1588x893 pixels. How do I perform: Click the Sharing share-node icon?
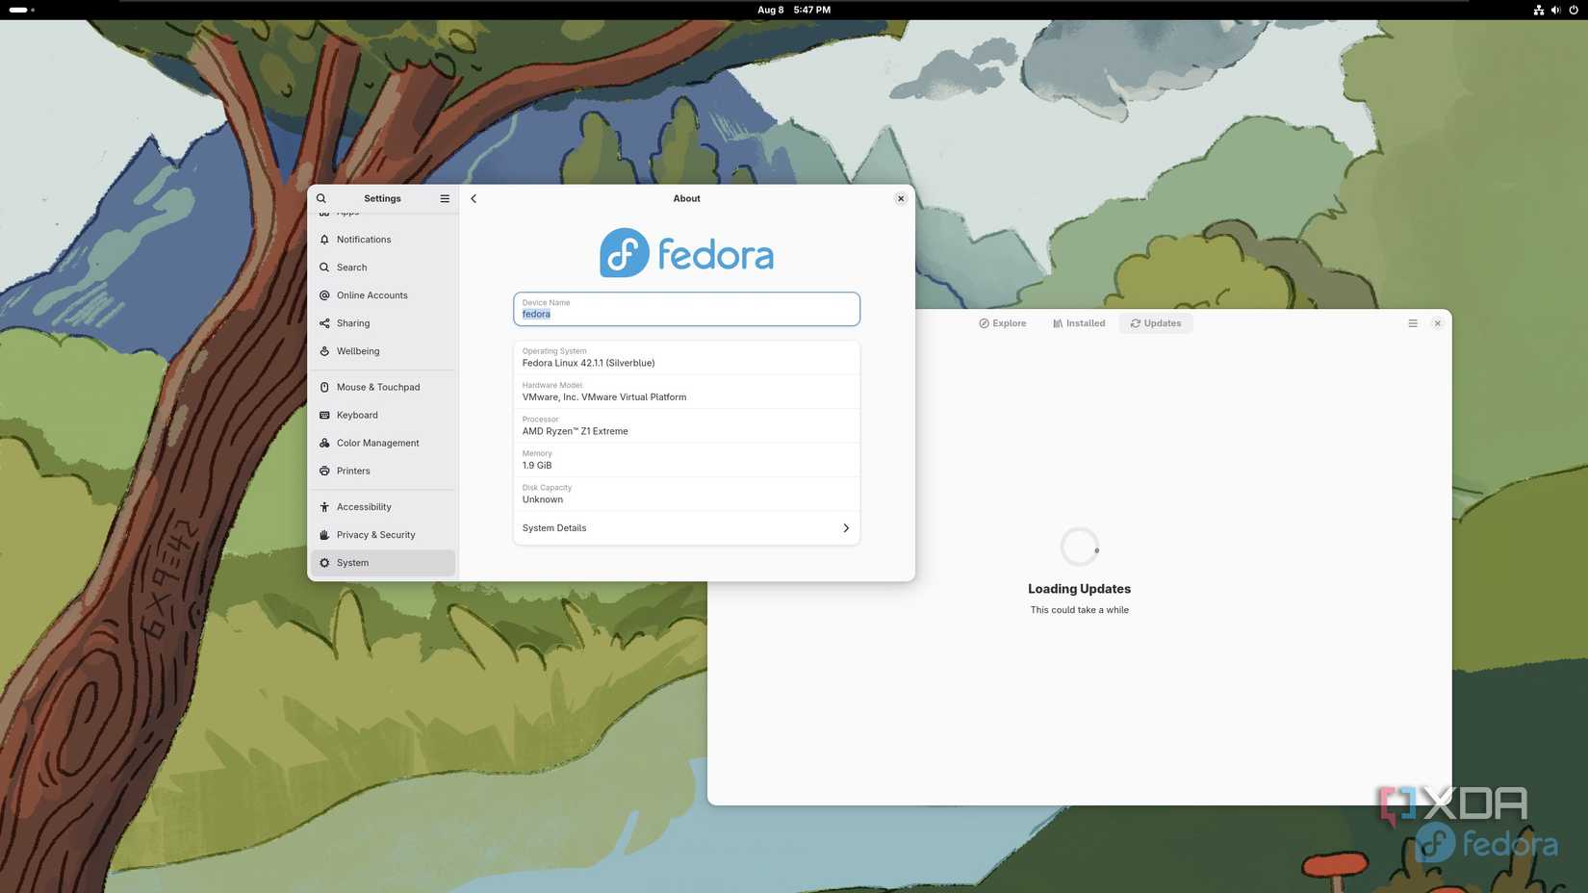(x=324, y=322)
